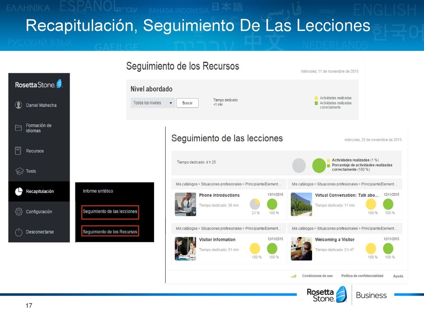Open the Visitor Information lesson title
Viewport: 424px width, 318px height.
(217, 240)
